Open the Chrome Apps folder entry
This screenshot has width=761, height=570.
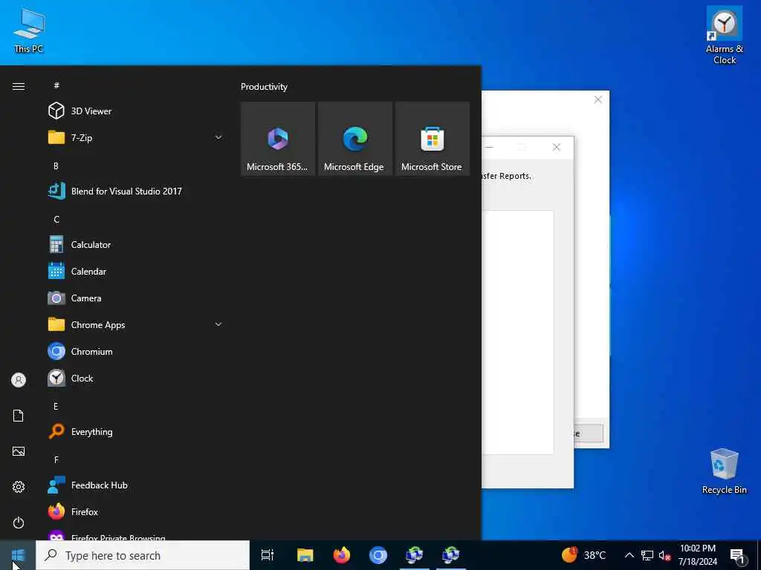135,325
